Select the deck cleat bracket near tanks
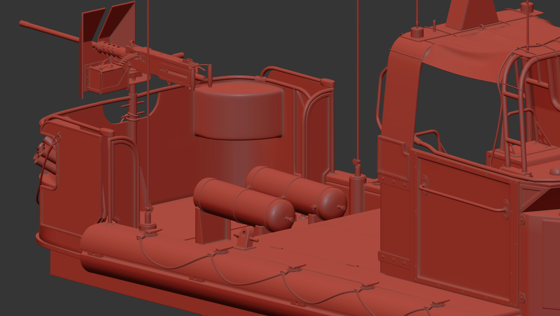The height and width of the screenshot is (316, 560). (247, 238)
